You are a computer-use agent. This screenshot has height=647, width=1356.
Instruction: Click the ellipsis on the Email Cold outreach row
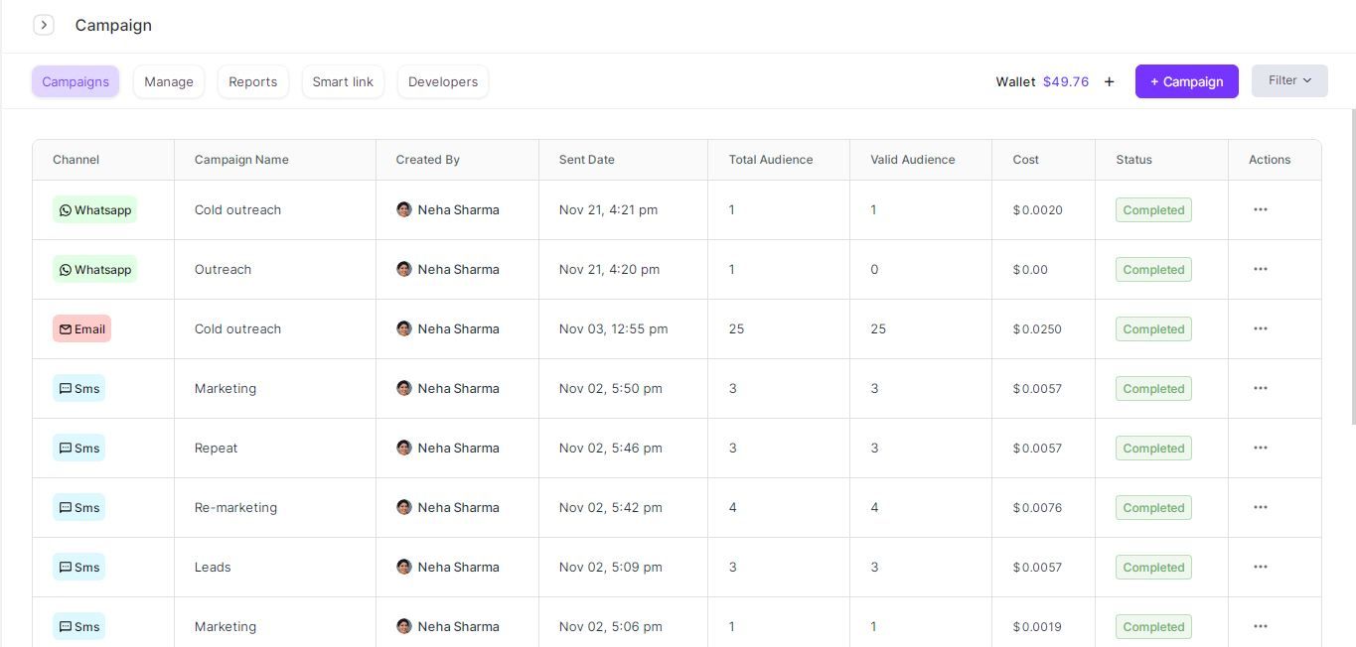click(1260, 328)
